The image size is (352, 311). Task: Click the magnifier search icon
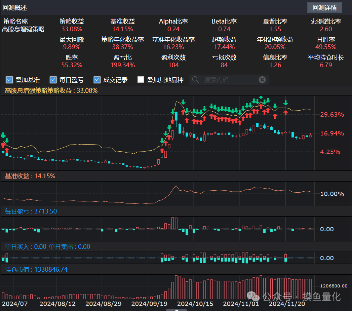point(195,80)
